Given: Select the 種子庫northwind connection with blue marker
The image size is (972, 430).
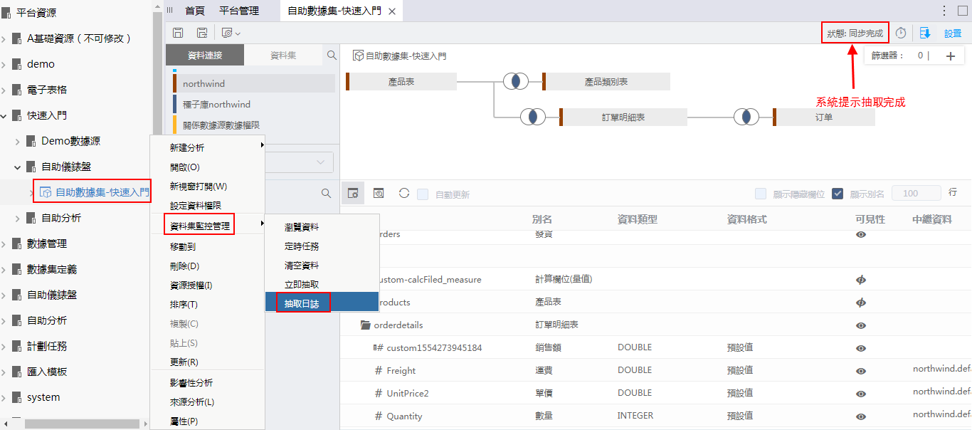Looking at the screenshot, I should (x=217, y=105).
